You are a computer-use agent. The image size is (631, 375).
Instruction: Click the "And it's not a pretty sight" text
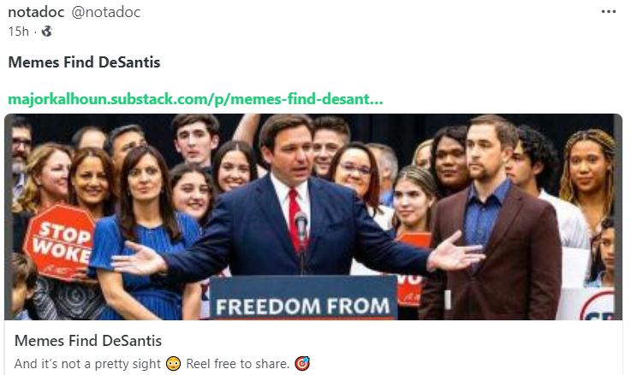point(87,364)
